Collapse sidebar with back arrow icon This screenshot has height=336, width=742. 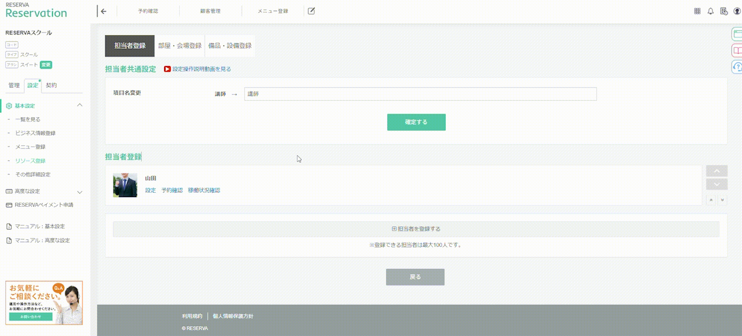point(103,11)
